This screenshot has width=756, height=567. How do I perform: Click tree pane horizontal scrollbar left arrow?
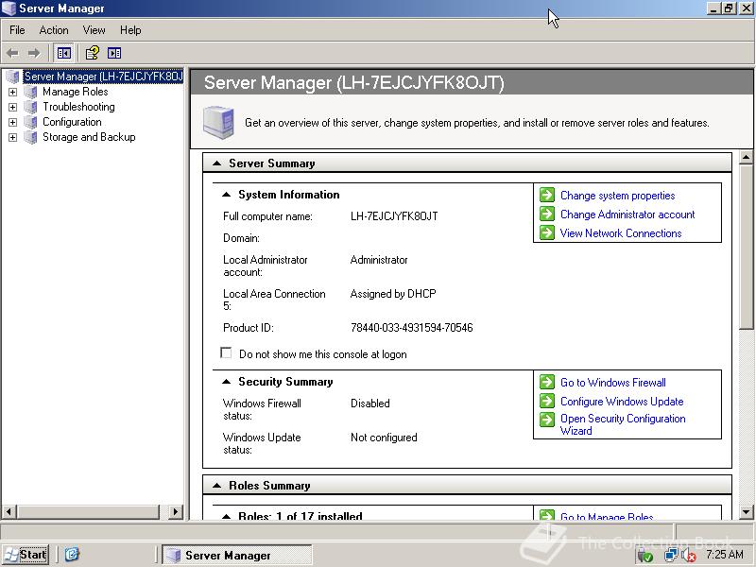[9, 511]
